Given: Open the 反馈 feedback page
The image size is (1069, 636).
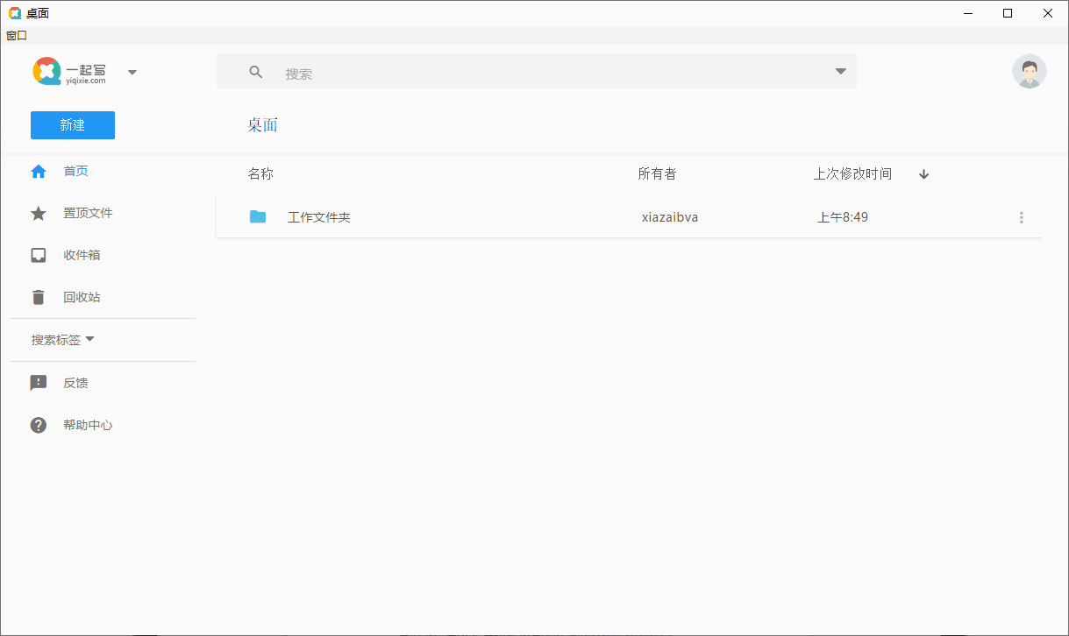Looking at the screenshot, I should coord(75,383).
